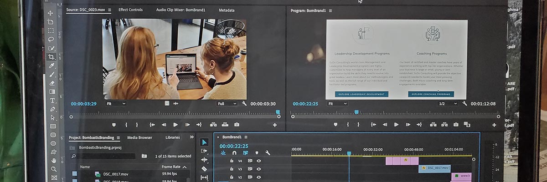
Task: Export frame from the Source monitor
Action: pos(237,125)
